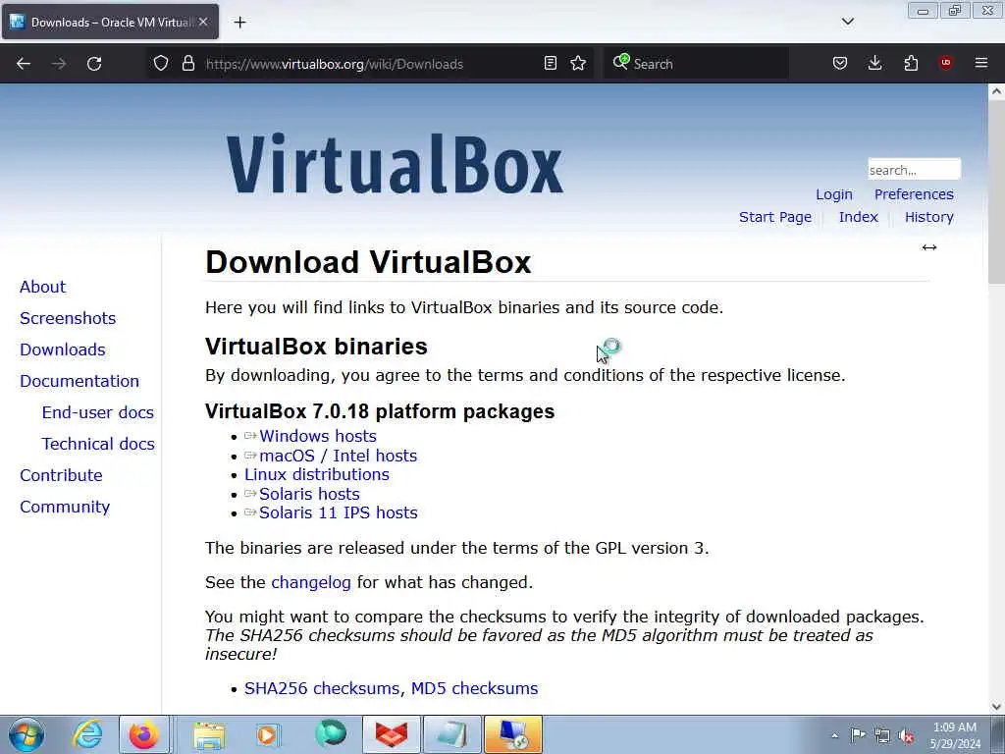Download Solaris 11 IPS hosts package

(339, 512)
